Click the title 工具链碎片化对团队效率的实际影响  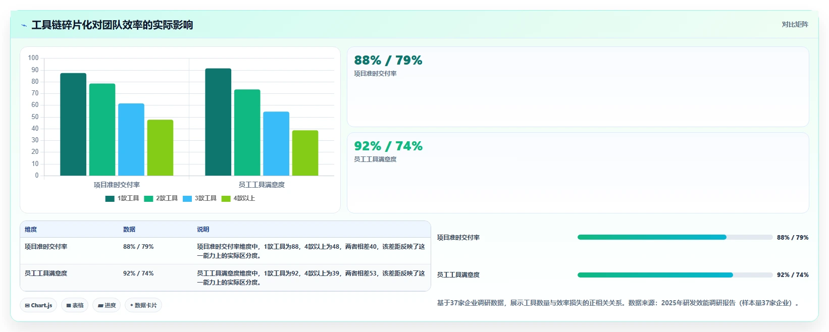112,25
